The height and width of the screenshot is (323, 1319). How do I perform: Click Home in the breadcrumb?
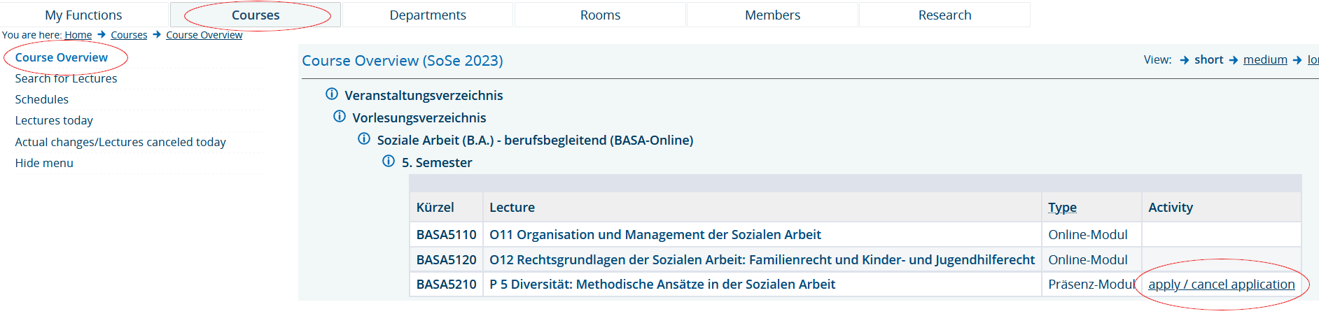click(78, 35)
